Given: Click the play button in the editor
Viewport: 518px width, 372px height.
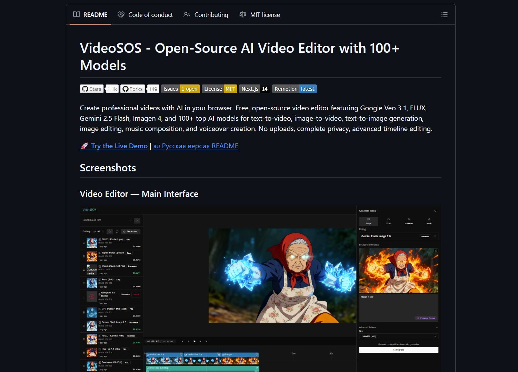Looking at the screenshot, I should (195, 341).
